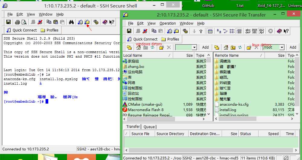
Task: Select Binary transfer mode (010 101)
Action: coord(254,31)
